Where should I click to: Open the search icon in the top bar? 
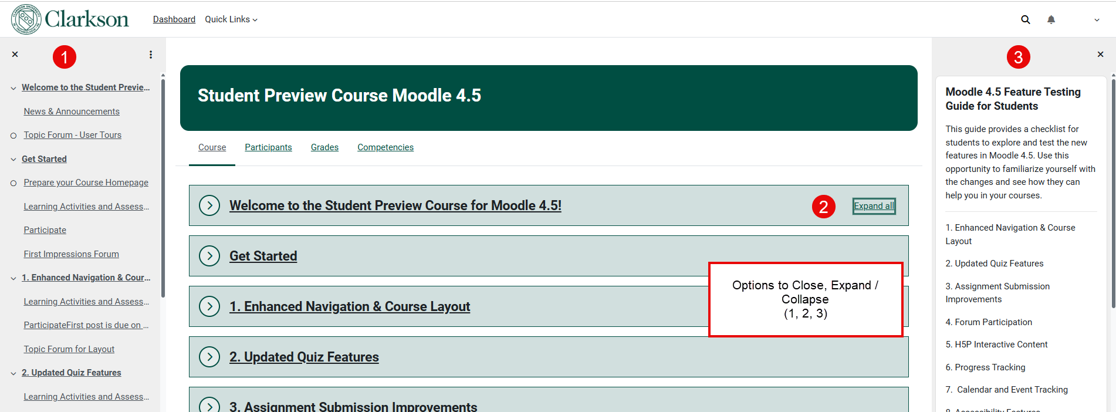(x=1025, y=19)
